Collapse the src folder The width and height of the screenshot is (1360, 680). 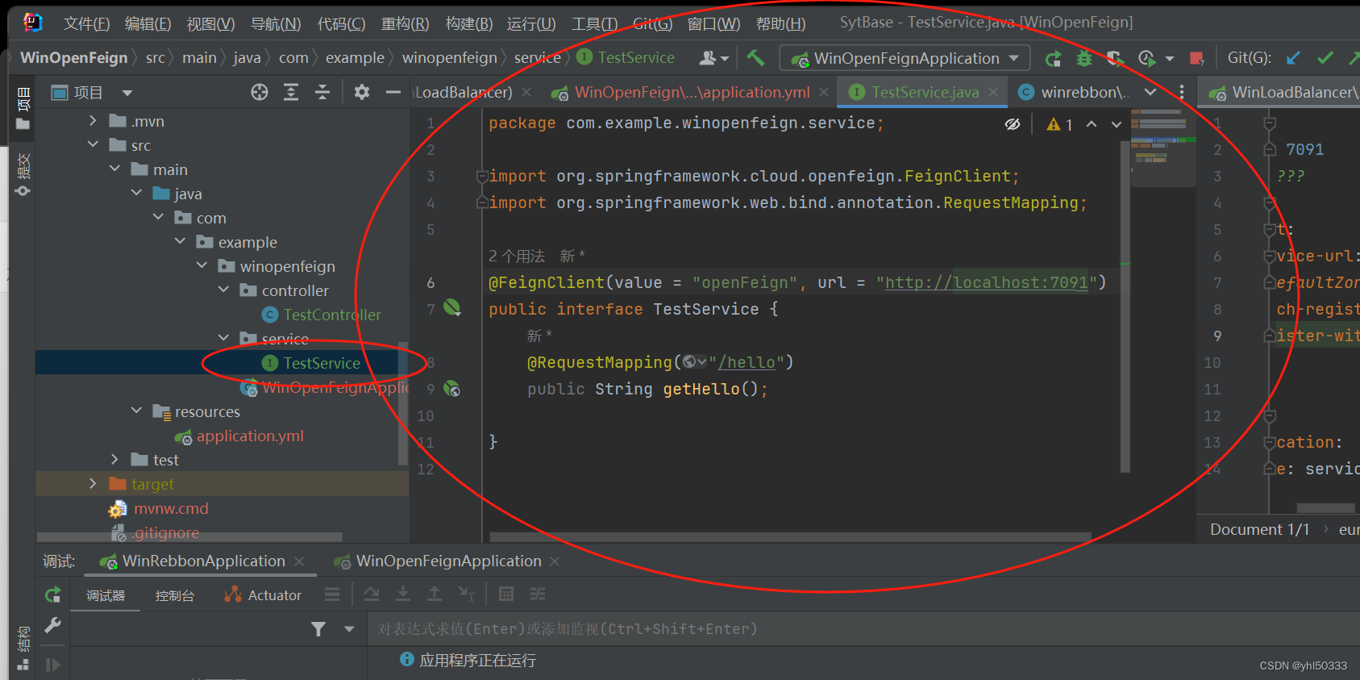coord(93,145)
